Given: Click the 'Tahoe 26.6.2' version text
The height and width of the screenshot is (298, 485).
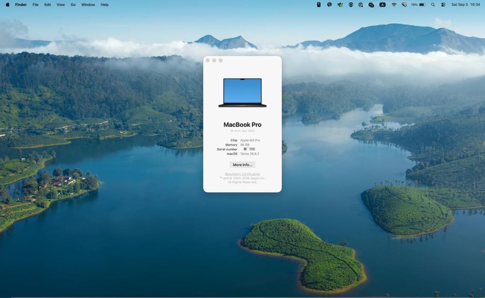Looking at the screenshot, I should click(250, 154).
